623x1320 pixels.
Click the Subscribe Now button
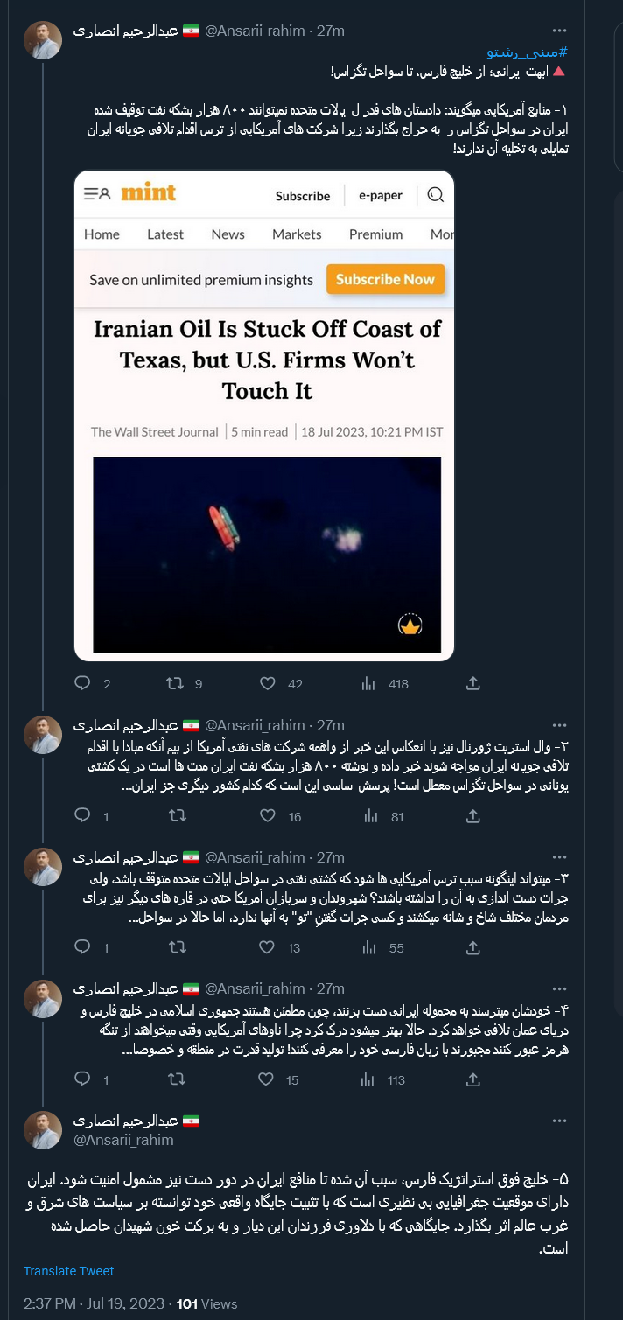(x=385, y=280)
